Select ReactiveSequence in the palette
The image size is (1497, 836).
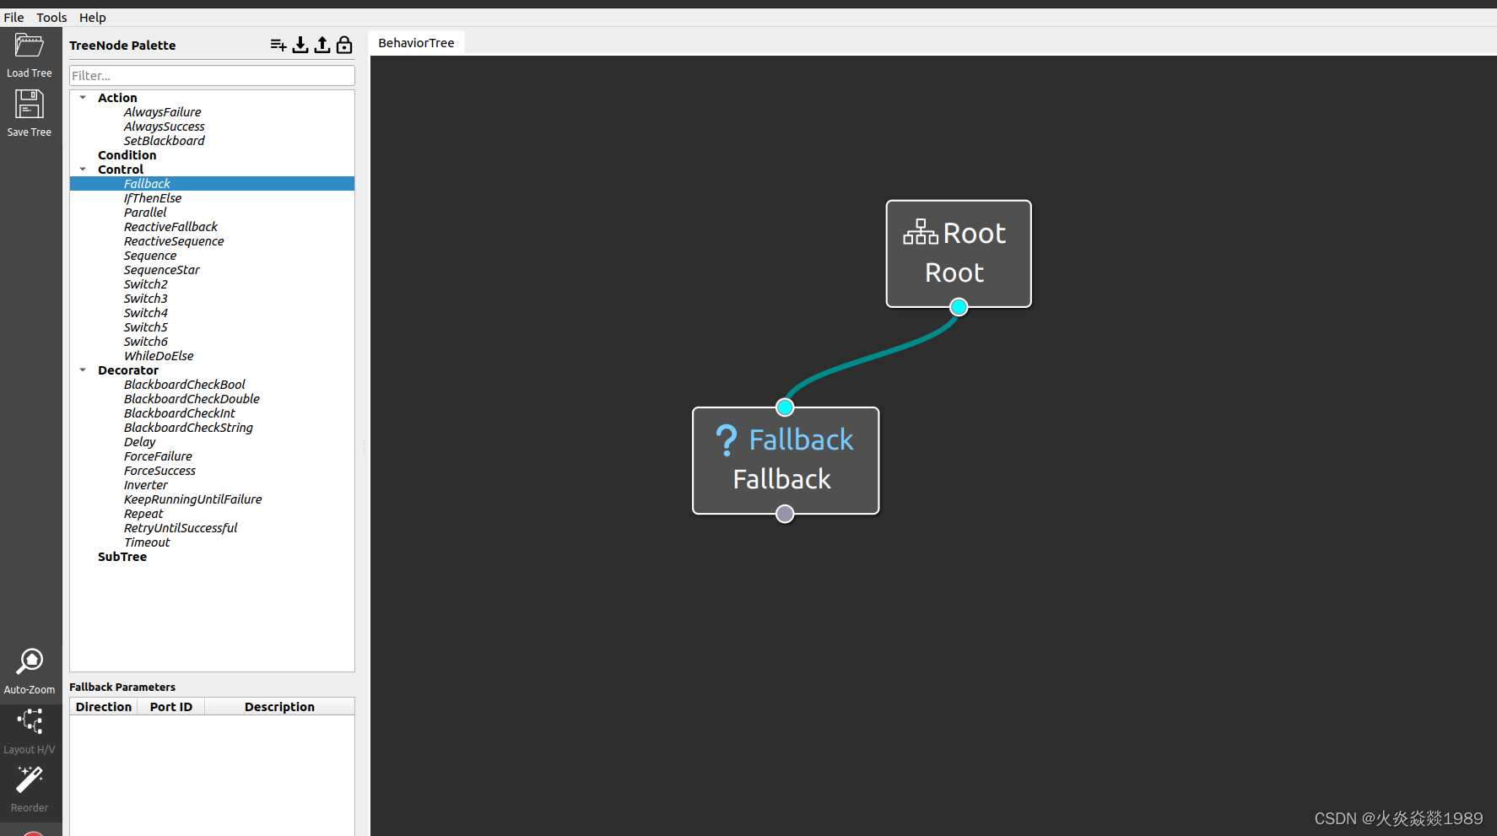point(174,241)
